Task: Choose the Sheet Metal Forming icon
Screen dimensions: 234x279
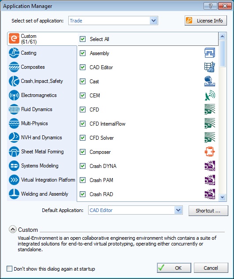Action: click(x=14, y=152)
